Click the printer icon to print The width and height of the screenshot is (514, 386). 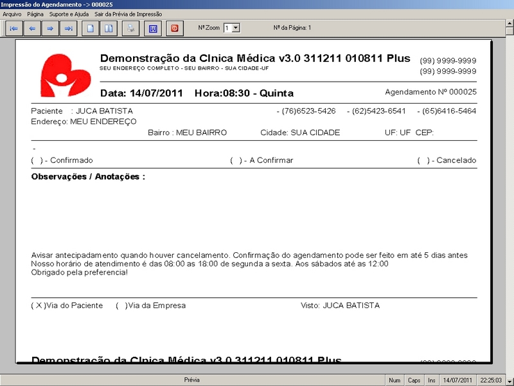[x=130, y=28]
